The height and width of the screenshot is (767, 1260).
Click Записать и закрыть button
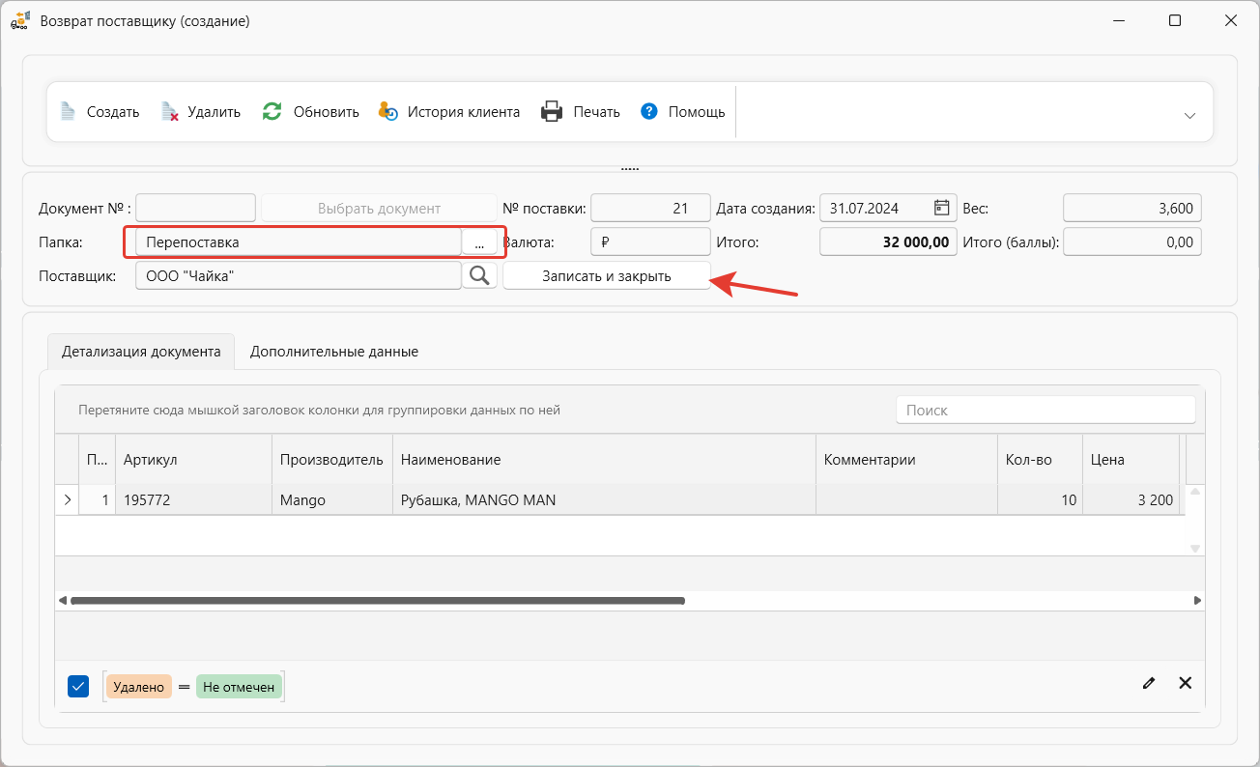point(607,275)
